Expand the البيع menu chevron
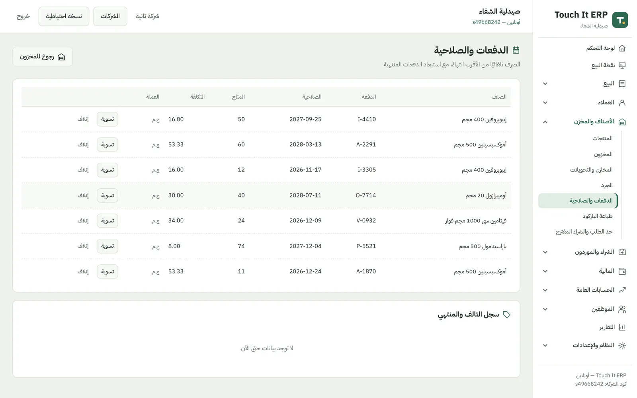The image size is (637, 398). 545,84
